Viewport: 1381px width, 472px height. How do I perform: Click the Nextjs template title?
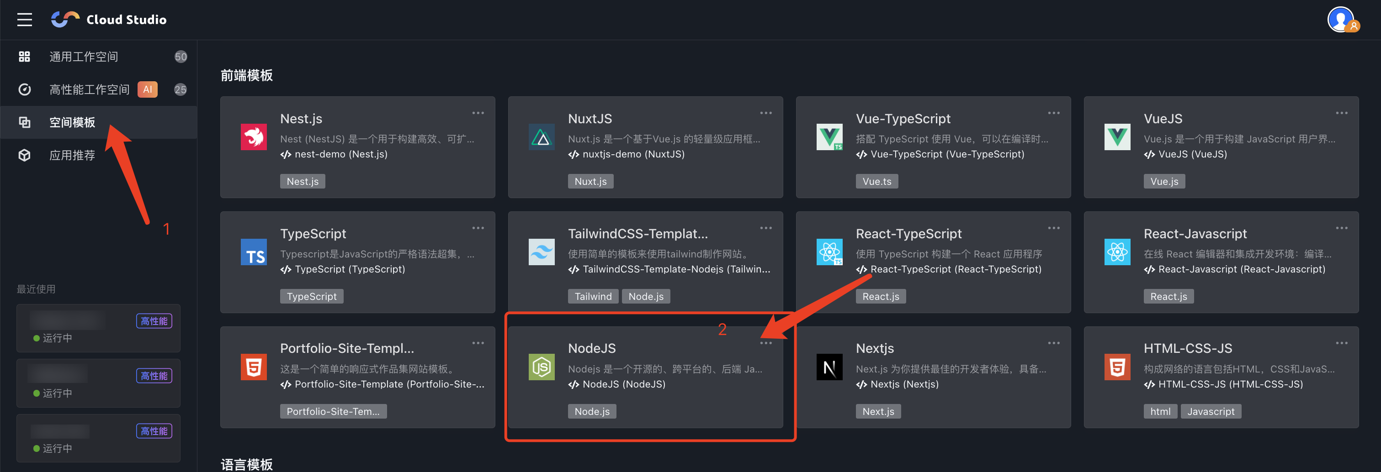875,348
